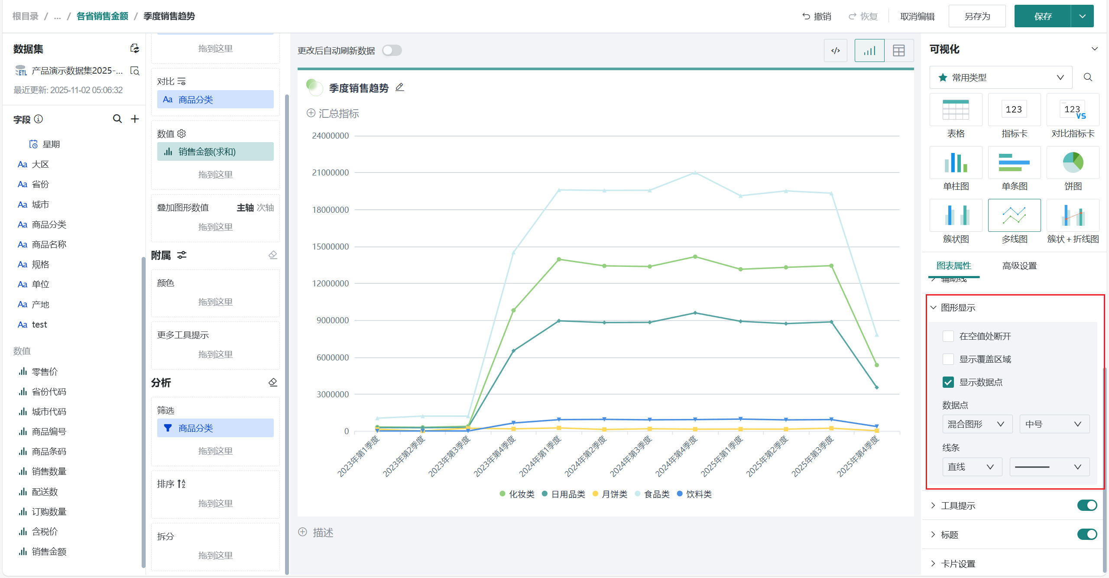Click the refresh dataset icon
1109x578 pixels.
click(135, 49)
